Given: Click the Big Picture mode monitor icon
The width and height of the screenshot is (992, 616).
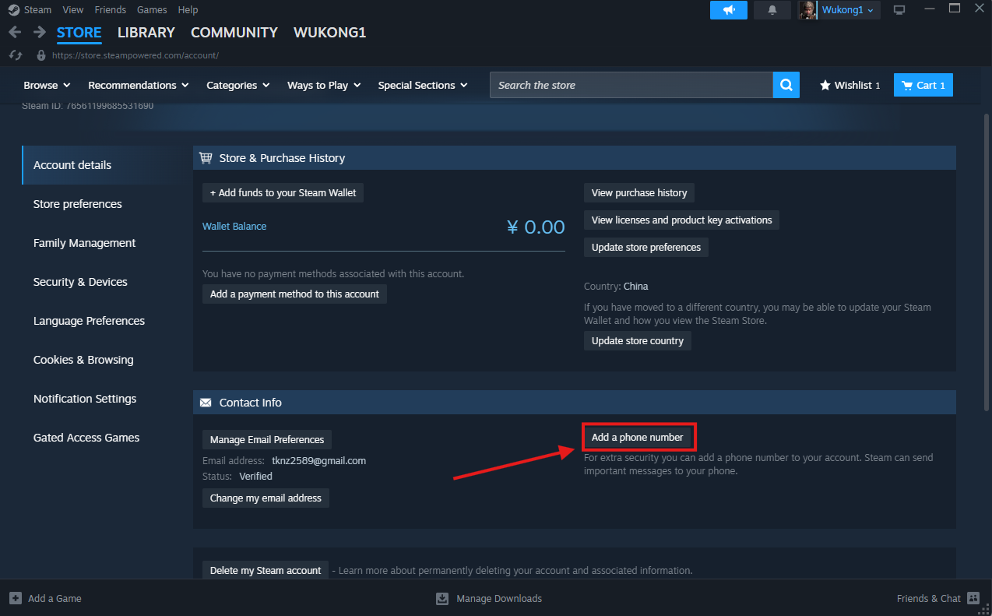Looking at the screenshot, I should click(899, 10).
